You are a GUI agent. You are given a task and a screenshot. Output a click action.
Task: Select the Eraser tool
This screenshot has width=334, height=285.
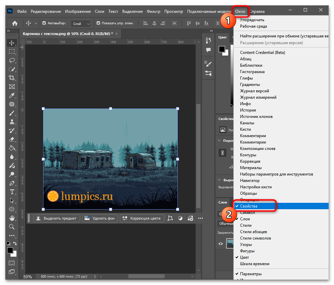12,139
